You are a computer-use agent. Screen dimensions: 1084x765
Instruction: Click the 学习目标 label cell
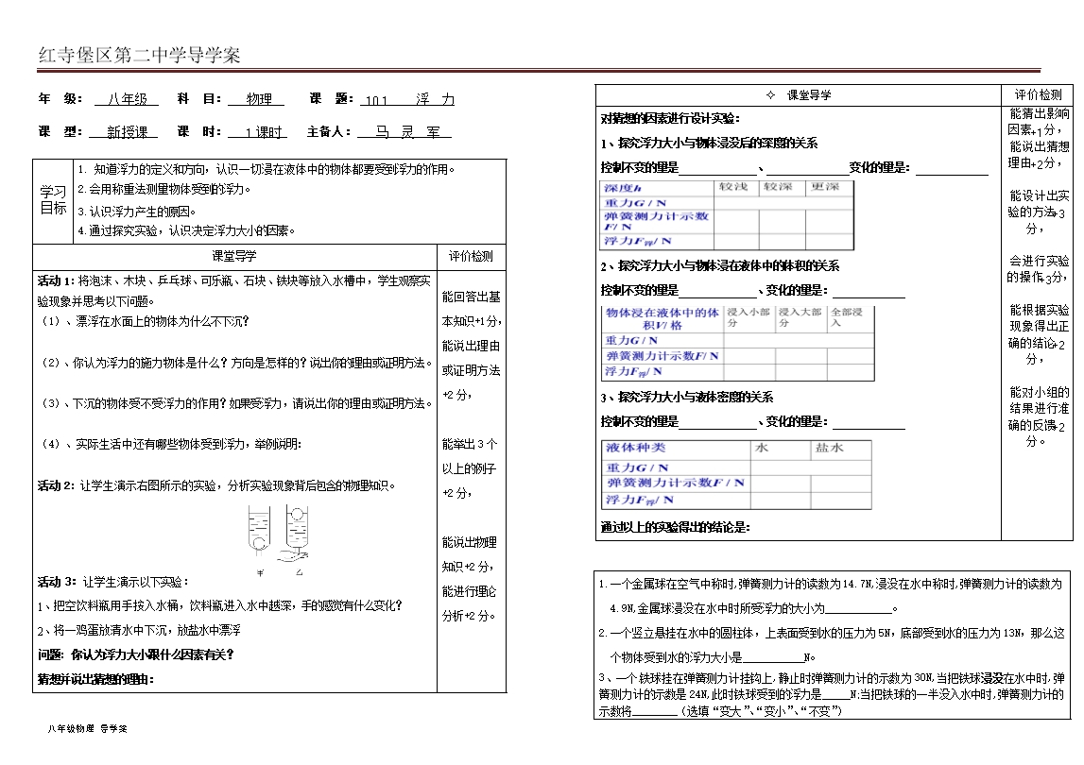pyautogui.click(x=53, y=199)
